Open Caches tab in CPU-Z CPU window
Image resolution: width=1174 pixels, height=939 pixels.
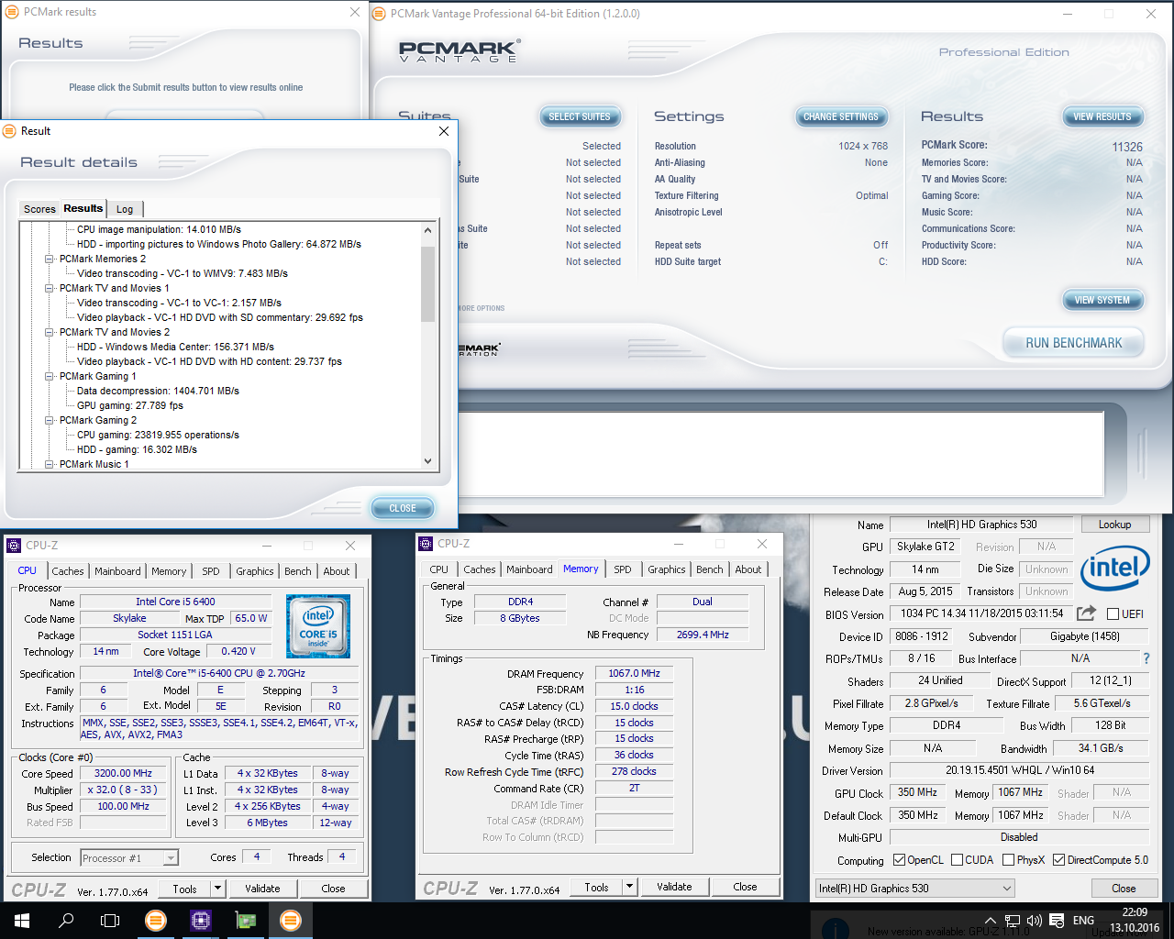pyautogui.click(x=68, y=571)
